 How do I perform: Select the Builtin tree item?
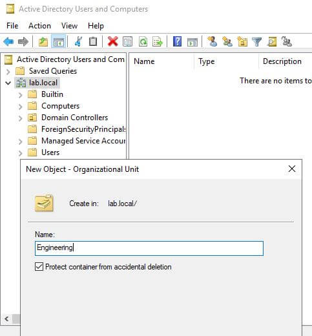coord(52,94)
